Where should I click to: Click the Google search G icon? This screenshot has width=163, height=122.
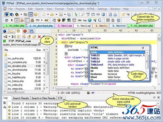[x=100, y=20]
